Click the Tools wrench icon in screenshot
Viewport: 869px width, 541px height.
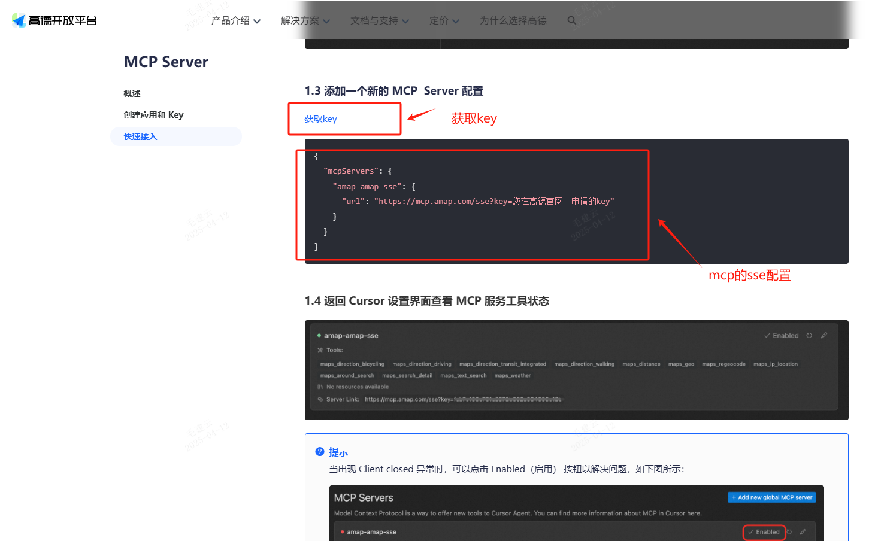click(x=320, y=350)
